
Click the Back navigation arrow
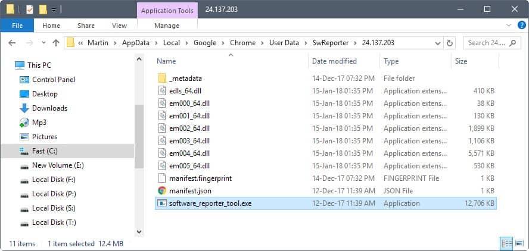12,43
